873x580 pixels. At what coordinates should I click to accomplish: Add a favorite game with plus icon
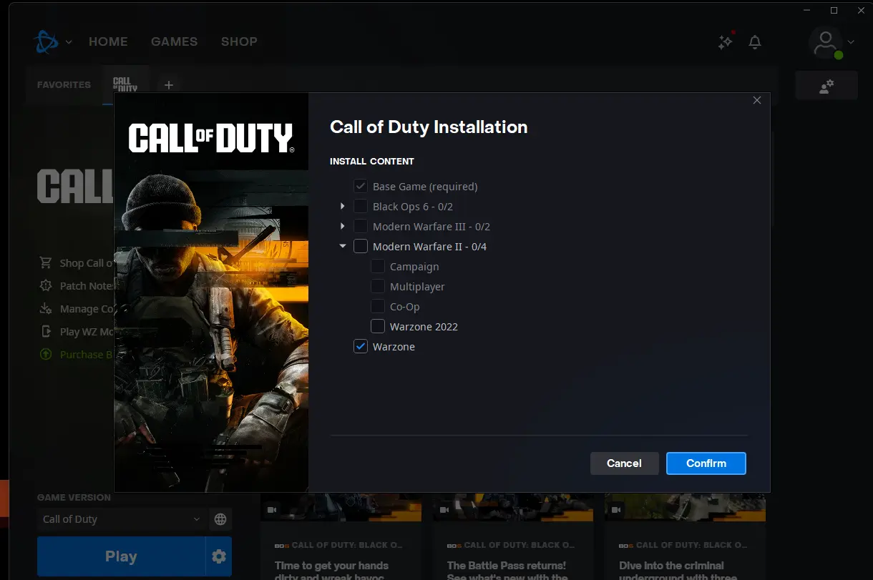[x=169, y=85]
